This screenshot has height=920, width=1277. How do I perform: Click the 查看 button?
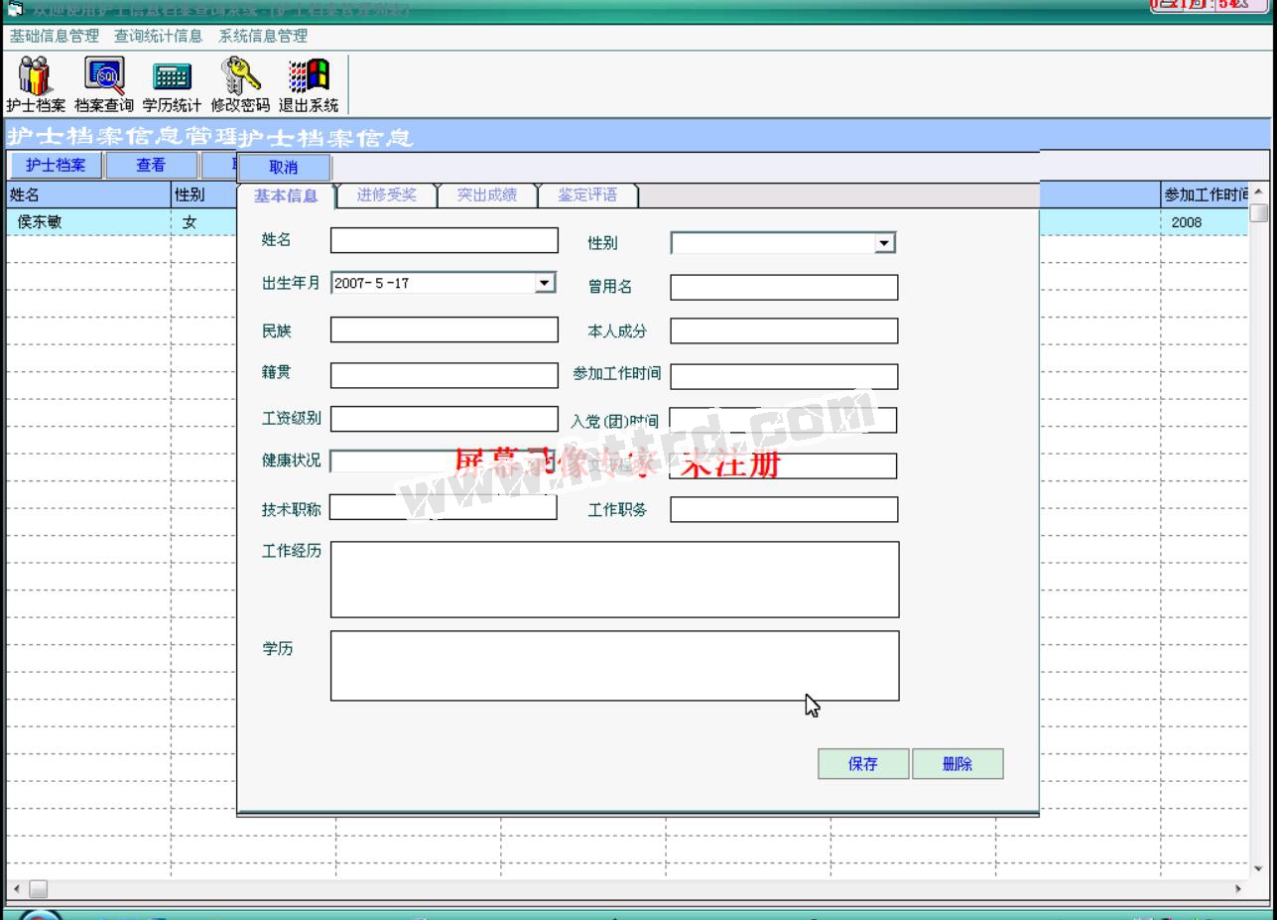pyautogui.click(x=151, y=166)
